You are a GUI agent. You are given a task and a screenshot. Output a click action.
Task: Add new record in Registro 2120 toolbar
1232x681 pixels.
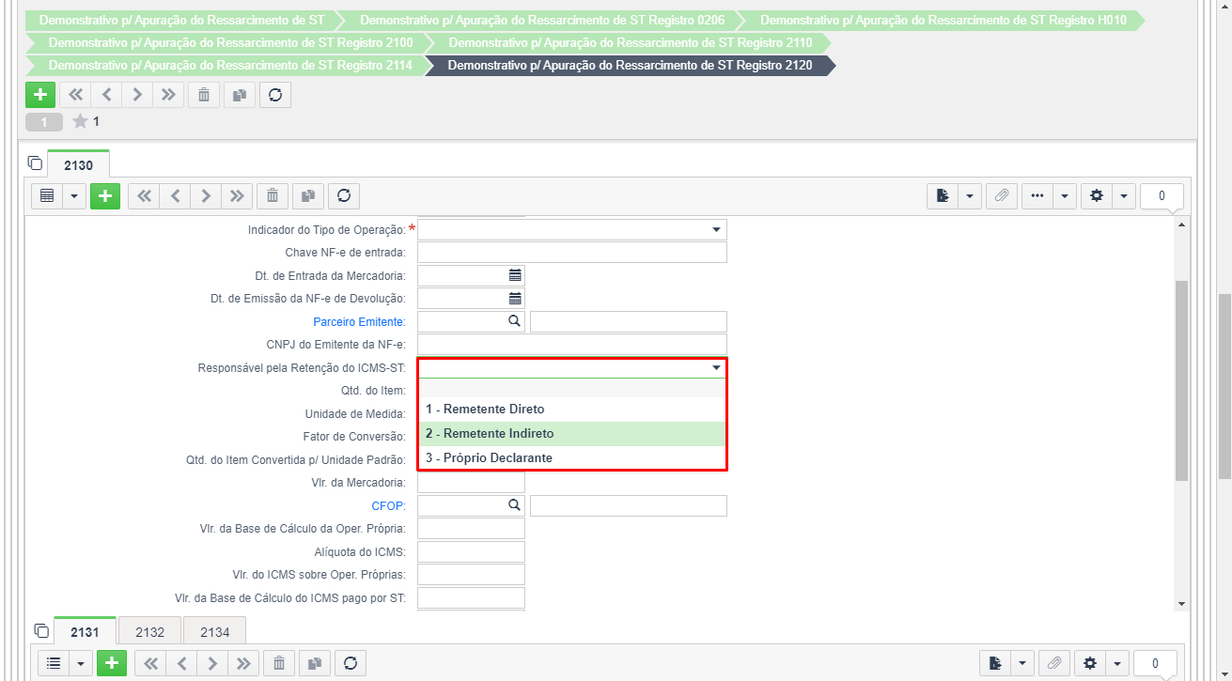tap(39, 95)
